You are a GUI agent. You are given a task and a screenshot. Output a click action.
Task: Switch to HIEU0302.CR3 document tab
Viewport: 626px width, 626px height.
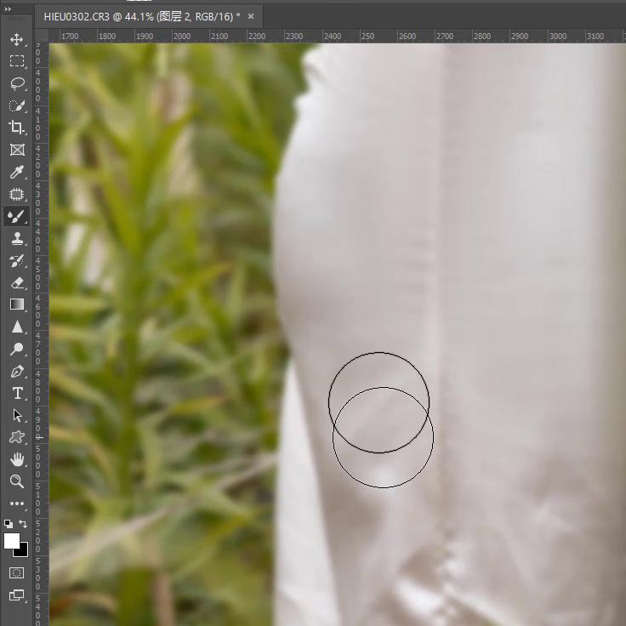(142, 16)
